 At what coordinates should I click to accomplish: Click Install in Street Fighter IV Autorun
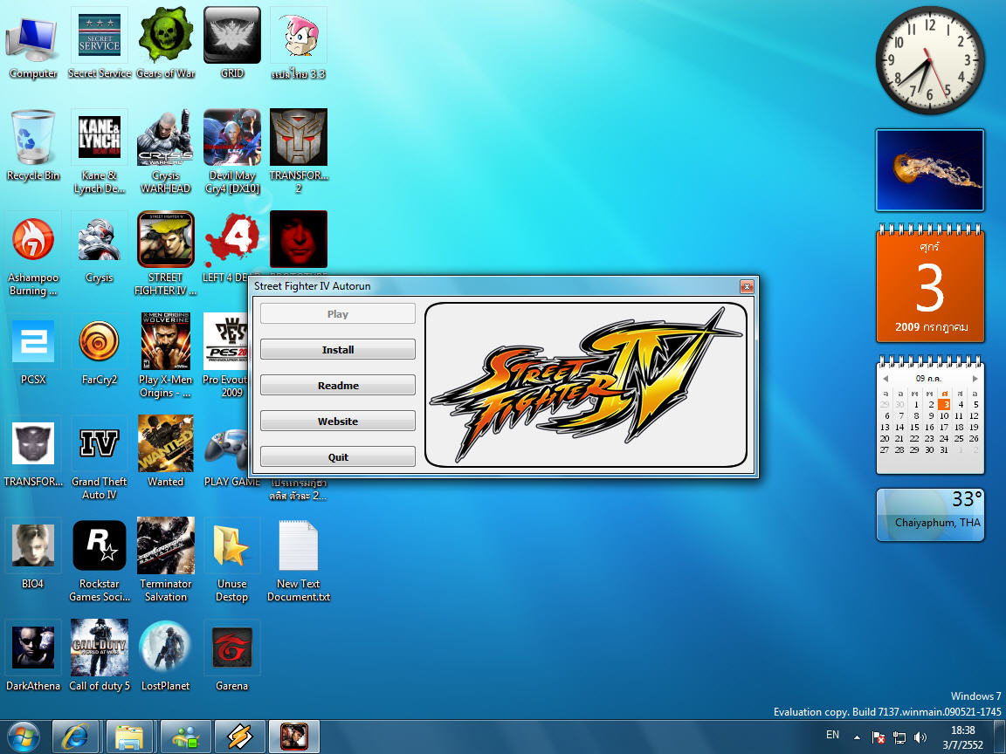[x=337, y=349]
